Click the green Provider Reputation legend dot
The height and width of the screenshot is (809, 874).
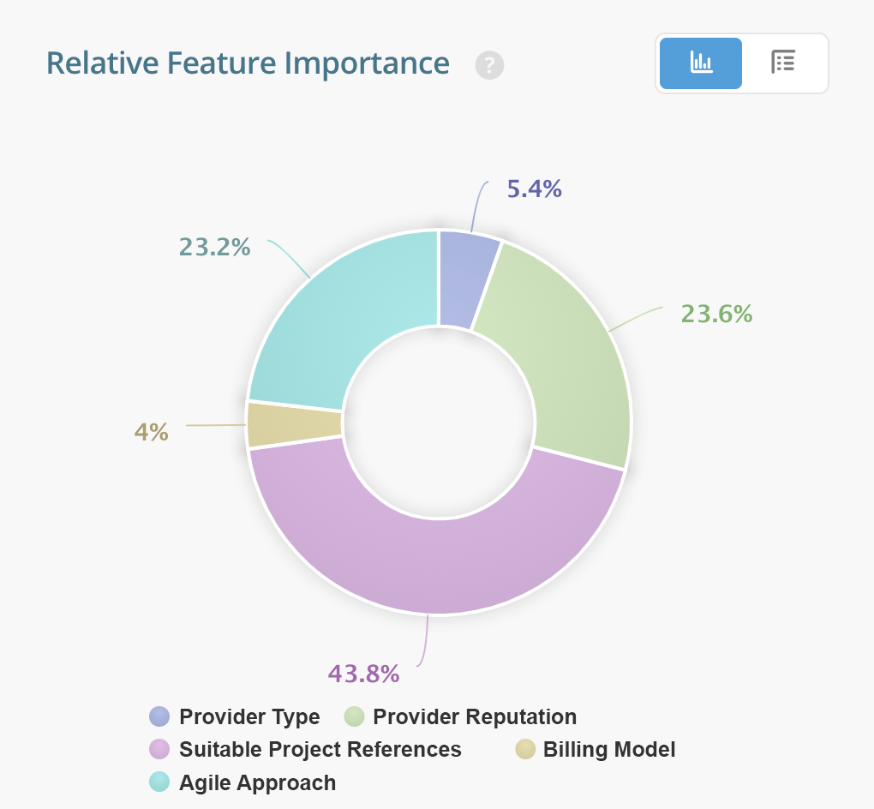354,716
